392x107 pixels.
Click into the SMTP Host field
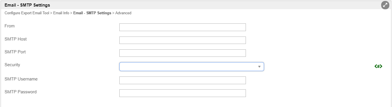pyautogui.click(x=183, y=40)
